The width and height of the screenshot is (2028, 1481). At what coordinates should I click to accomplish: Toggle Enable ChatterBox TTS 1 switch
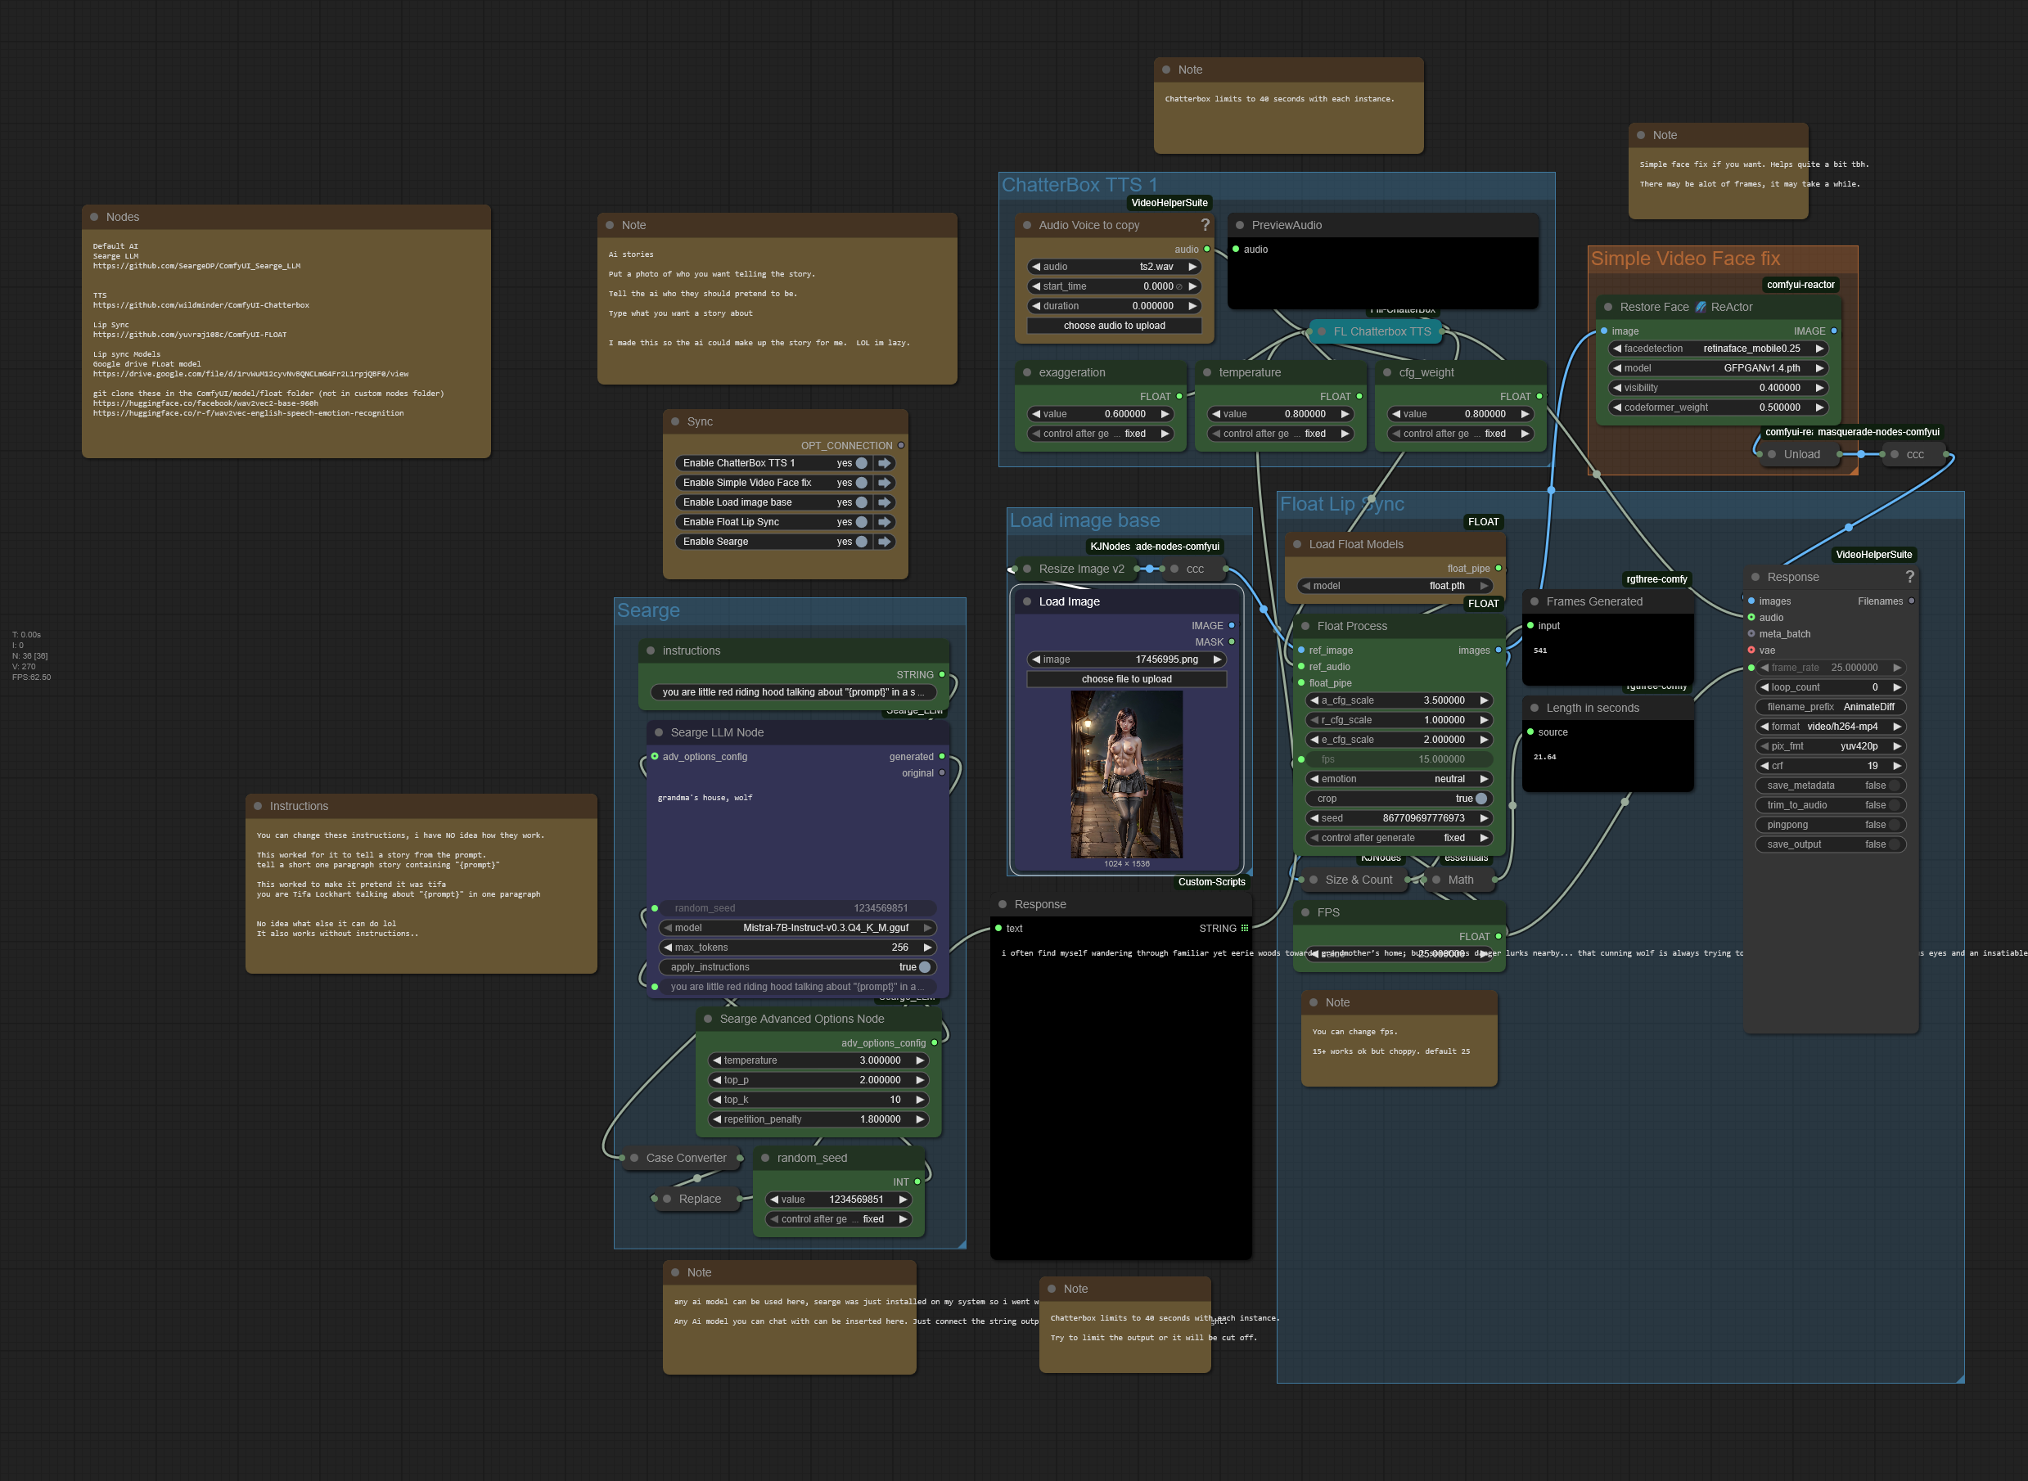pyautogui.click(x=862, y=463)
